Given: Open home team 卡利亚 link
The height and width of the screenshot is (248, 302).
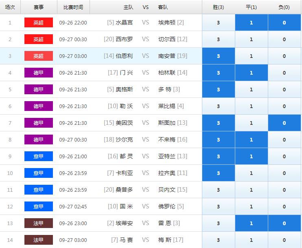Looking at the screenshot, I should pyautogui.click(x=124, y=173).
